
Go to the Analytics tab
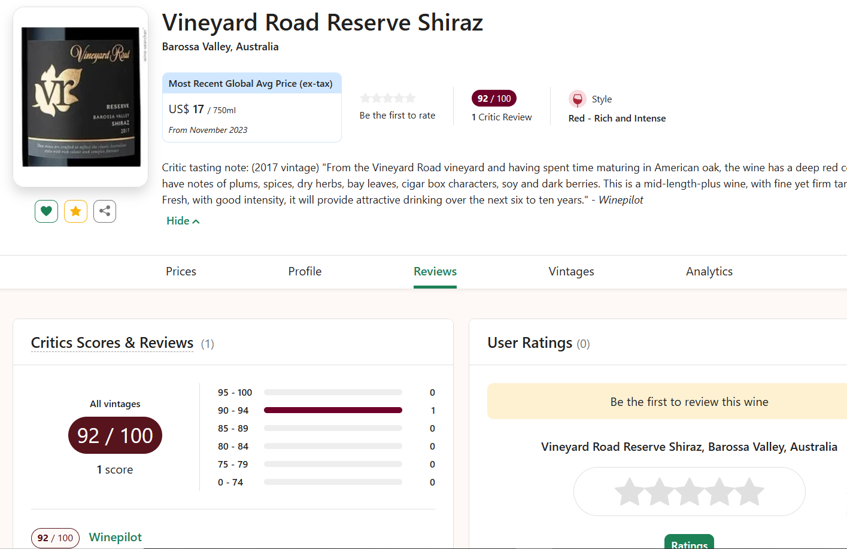tap(709, 271)
